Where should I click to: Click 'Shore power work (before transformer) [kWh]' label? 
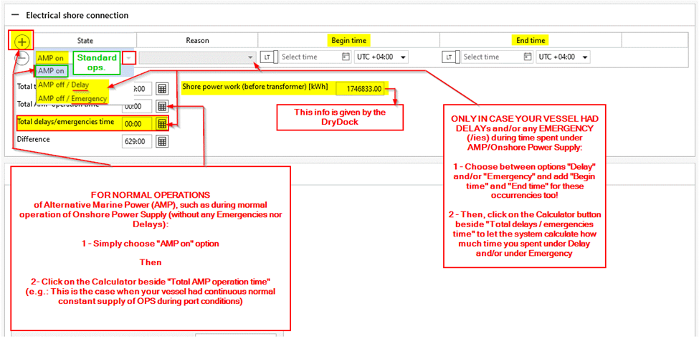point(255,87)
